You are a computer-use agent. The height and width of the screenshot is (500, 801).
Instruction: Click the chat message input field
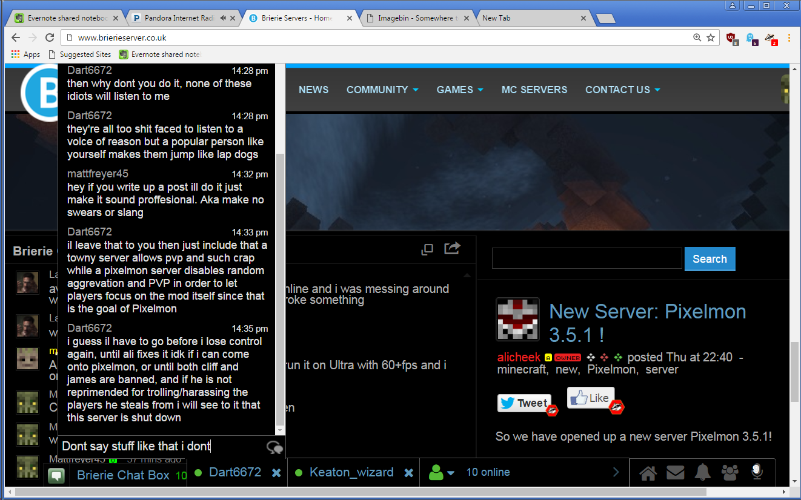162,447
